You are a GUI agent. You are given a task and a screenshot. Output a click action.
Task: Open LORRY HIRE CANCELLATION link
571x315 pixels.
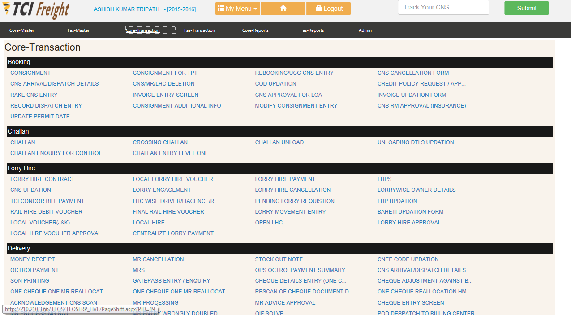[x=293, y=190]
